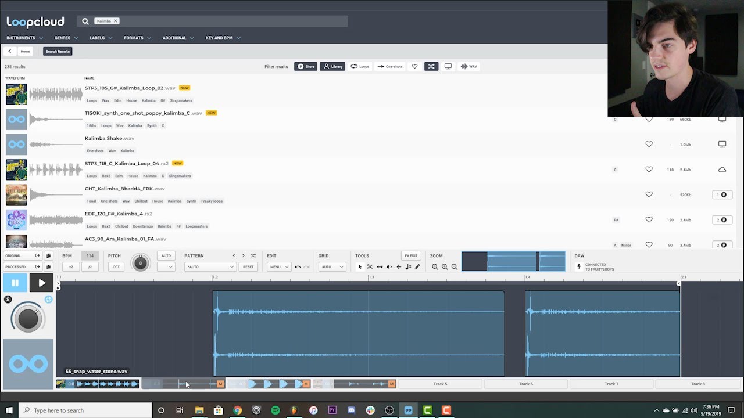Halve the BPM with /2
Screen dimensions: 744x418
click(90, 267)
